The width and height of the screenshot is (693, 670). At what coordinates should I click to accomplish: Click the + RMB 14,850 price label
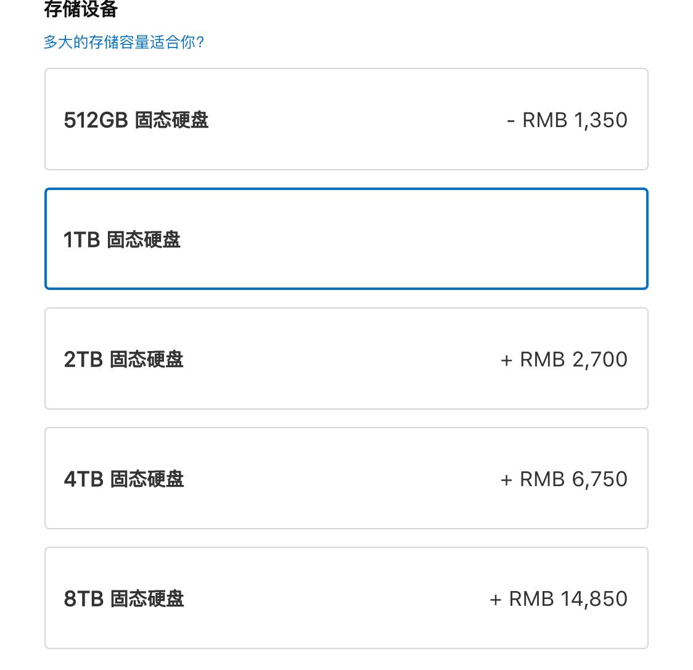(558, 597)
